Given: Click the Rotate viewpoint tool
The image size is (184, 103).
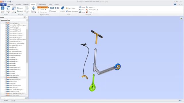Looking at the screenshot, I should coord(82,7).
